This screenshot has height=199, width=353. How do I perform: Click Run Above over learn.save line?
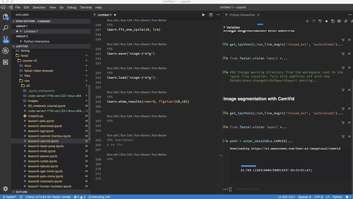click(142, 44)
